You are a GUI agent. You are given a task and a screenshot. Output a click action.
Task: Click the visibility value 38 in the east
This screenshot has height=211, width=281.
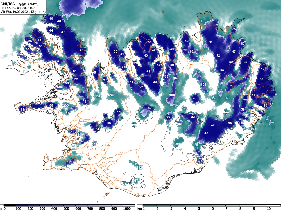pyautogui.click(x=261, y=79)
